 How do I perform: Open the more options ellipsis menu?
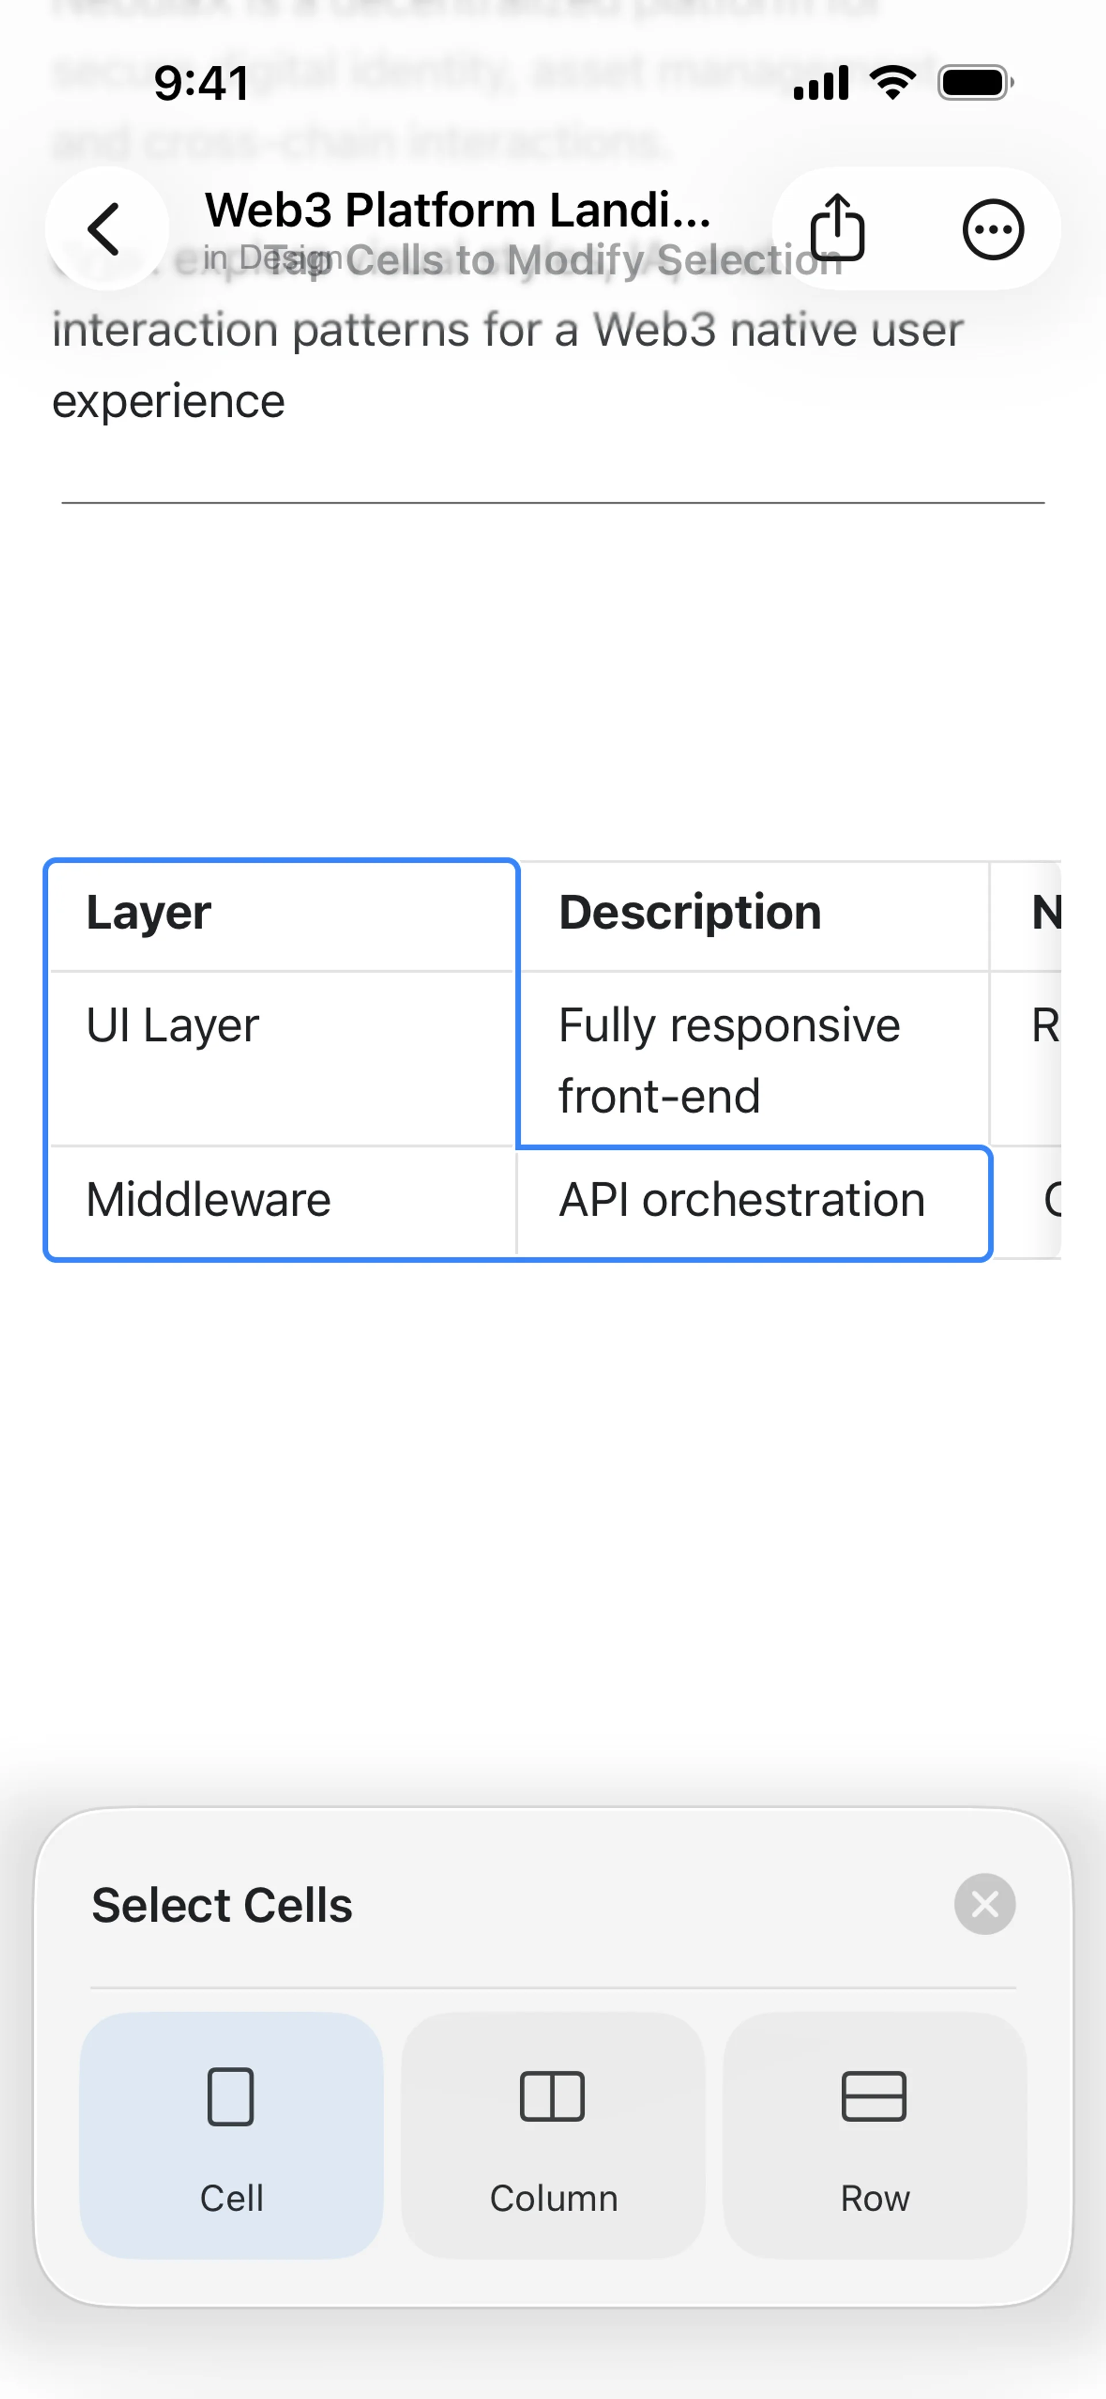993,228
